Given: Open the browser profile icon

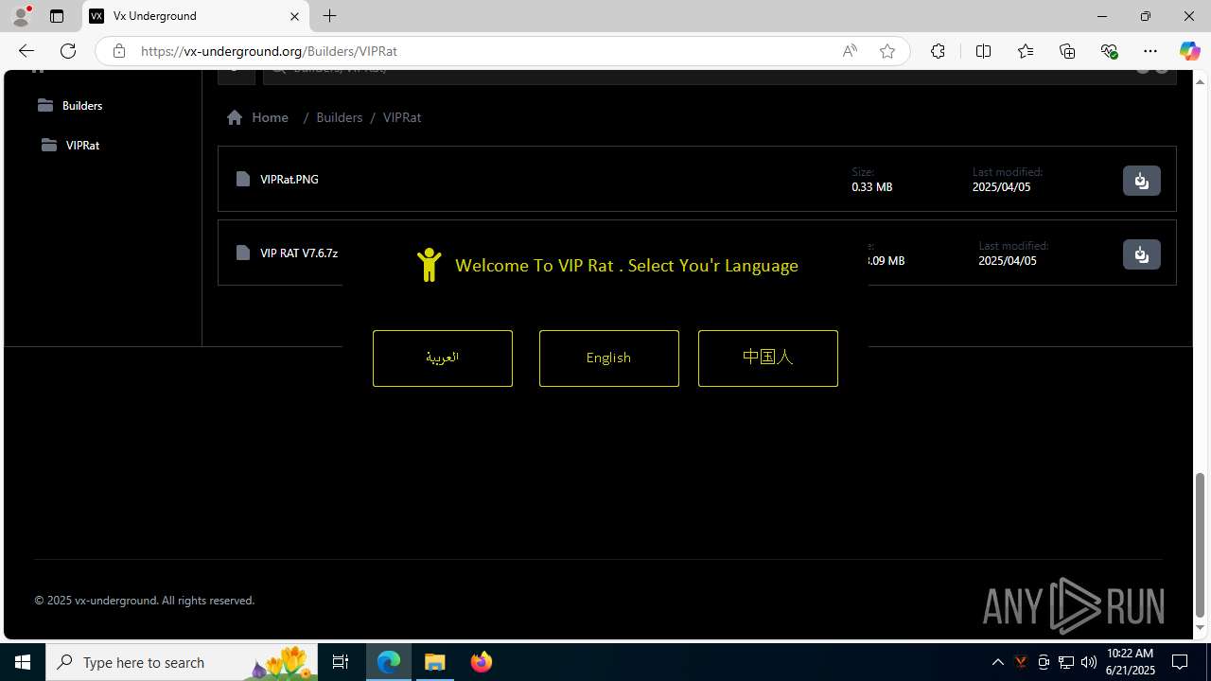Looking at the screenshot, I should click(x=21, y=16).
